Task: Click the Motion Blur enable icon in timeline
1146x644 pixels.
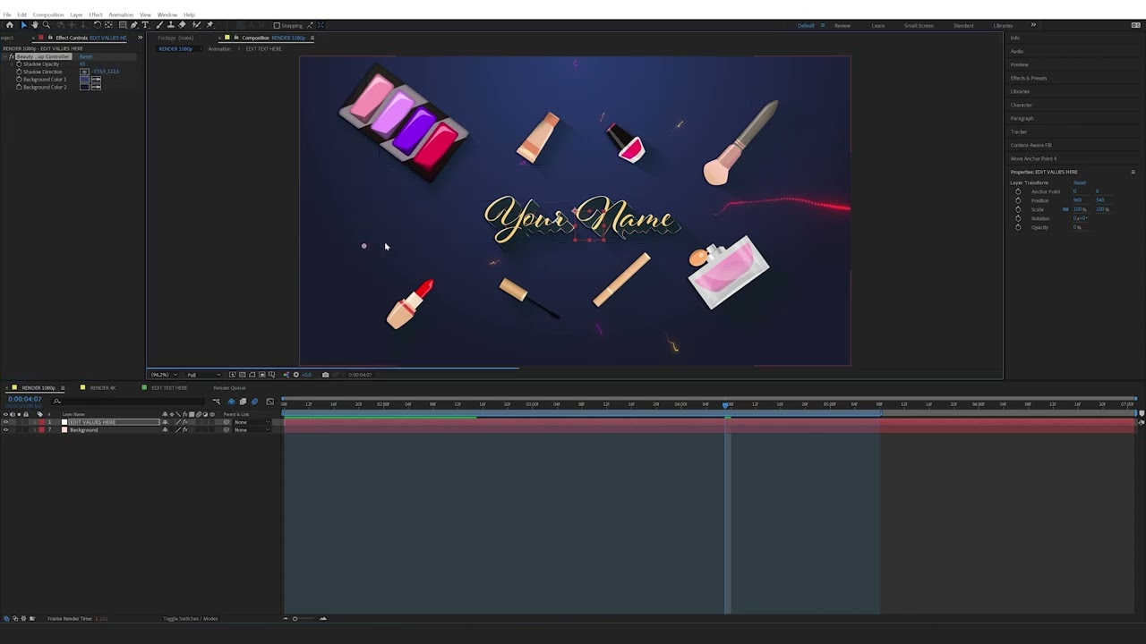Action: (x=254, y=402)
